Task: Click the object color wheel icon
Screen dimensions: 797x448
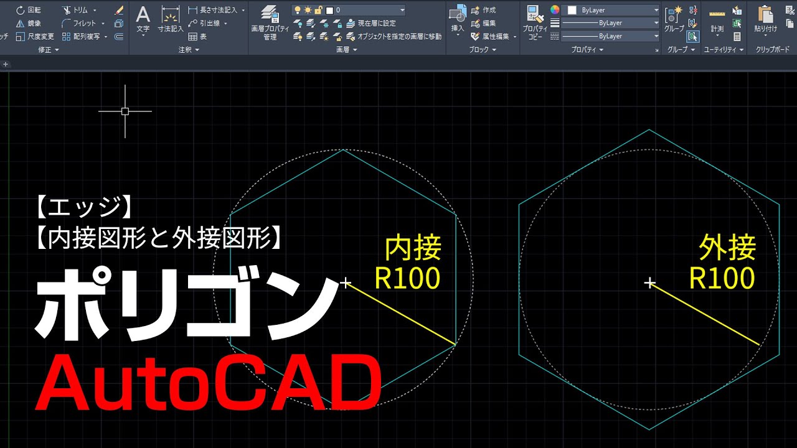Action: (555, 10)
